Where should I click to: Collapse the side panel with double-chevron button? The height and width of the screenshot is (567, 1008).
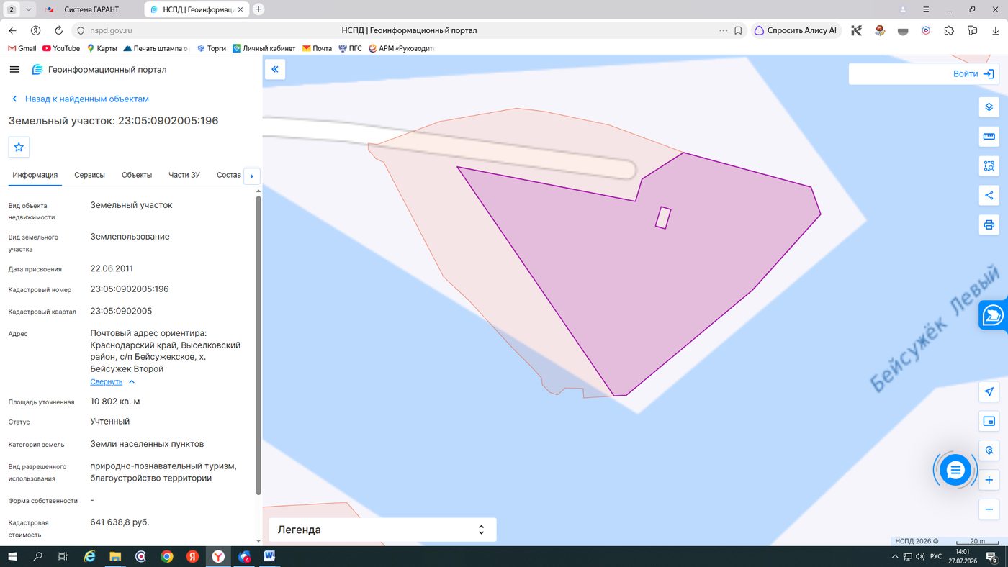coord(275,69)
